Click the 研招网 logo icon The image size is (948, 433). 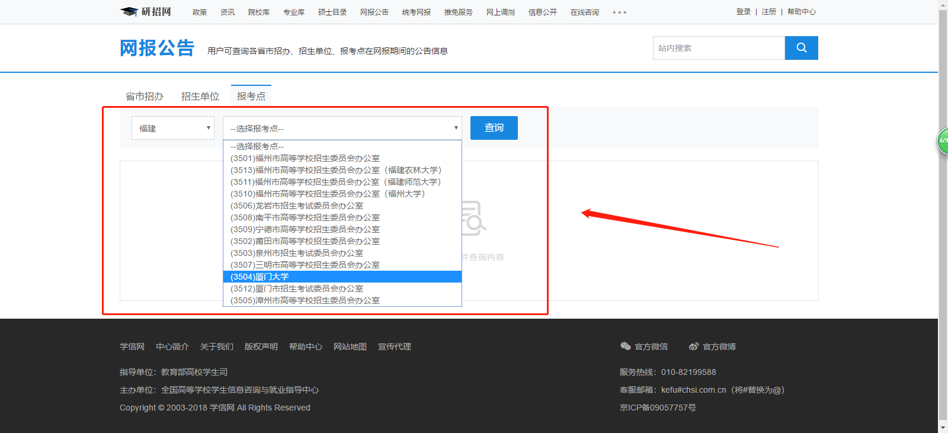click(146, 12)
